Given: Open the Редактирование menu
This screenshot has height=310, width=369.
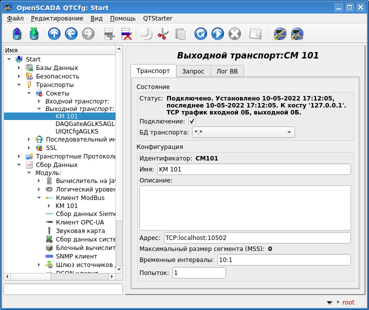Looking at the screenshot, I should click(57, 18).
